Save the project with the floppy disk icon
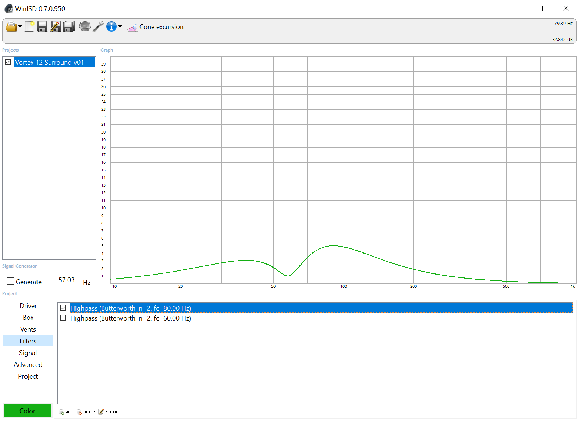This screenshot has width=579, height=421. pyautogui.click(x=42, y=27)
